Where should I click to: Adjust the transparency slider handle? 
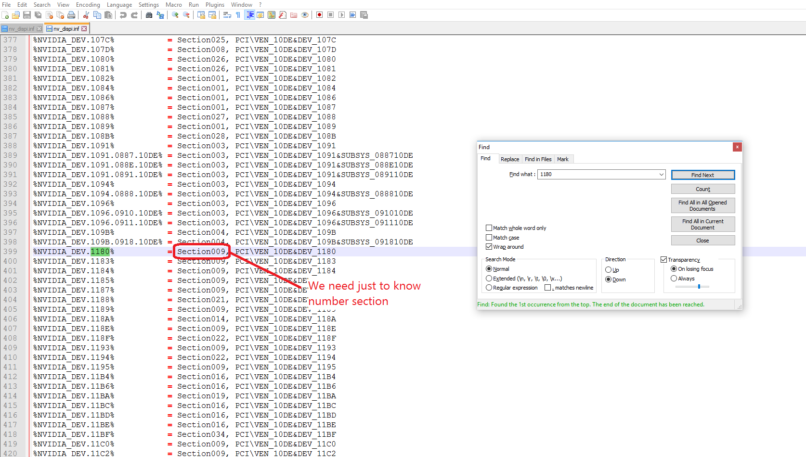[699, 286]
